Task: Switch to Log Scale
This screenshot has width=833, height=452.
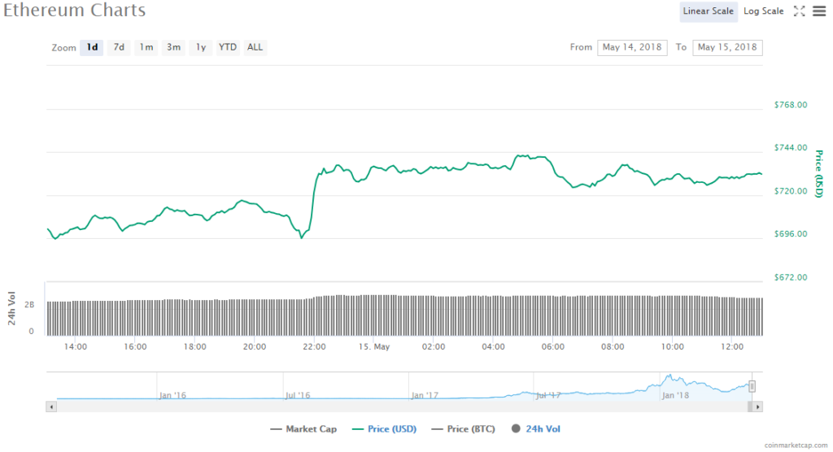Action: [763, 11]
